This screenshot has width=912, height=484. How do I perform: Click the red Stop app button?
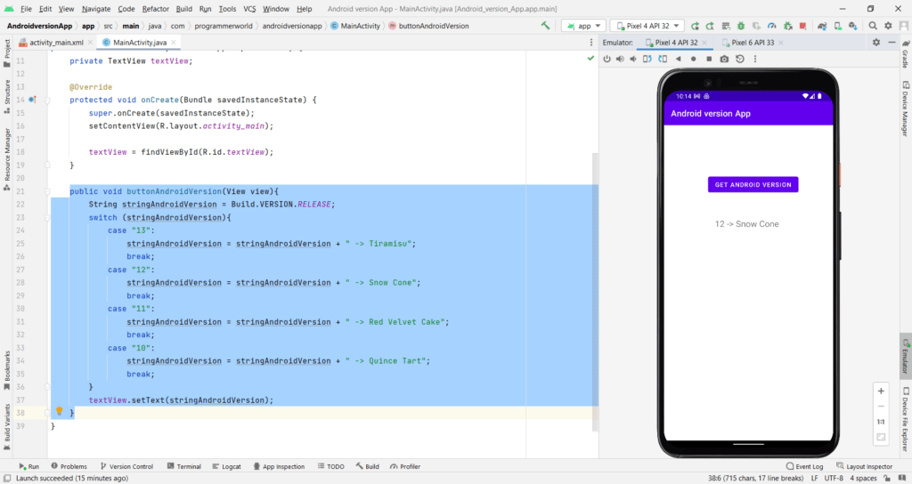(802, 26)
